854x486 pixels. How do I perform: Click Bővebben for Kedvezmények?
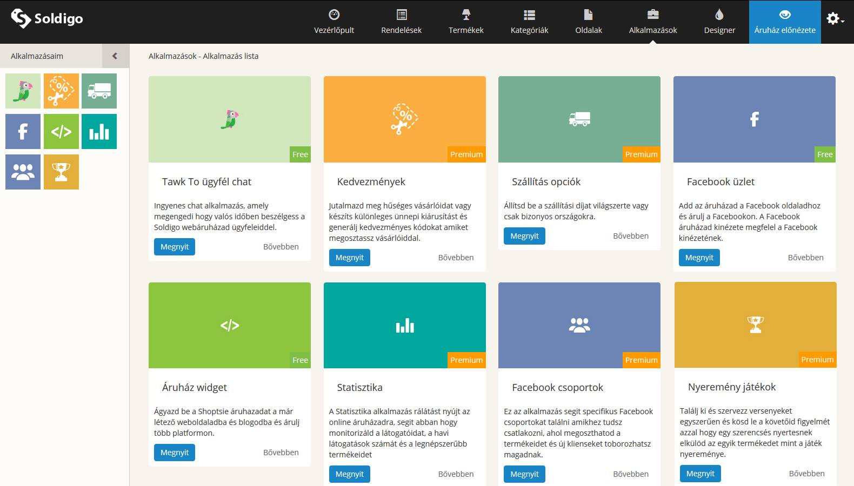click(456, 258)
